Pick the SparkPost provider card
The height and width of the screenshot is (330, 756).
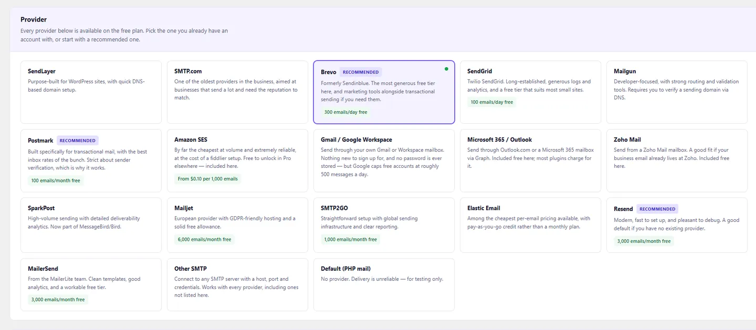pyautogui.click(x=91, y=225)
